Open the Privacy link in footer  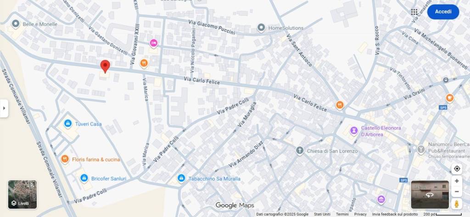360,214
